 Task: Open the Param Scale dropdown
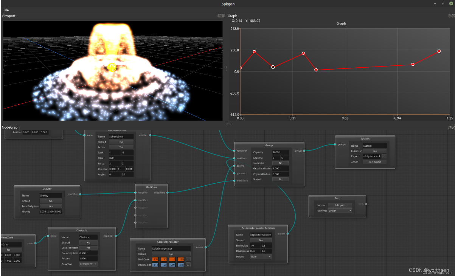point(261,257)
